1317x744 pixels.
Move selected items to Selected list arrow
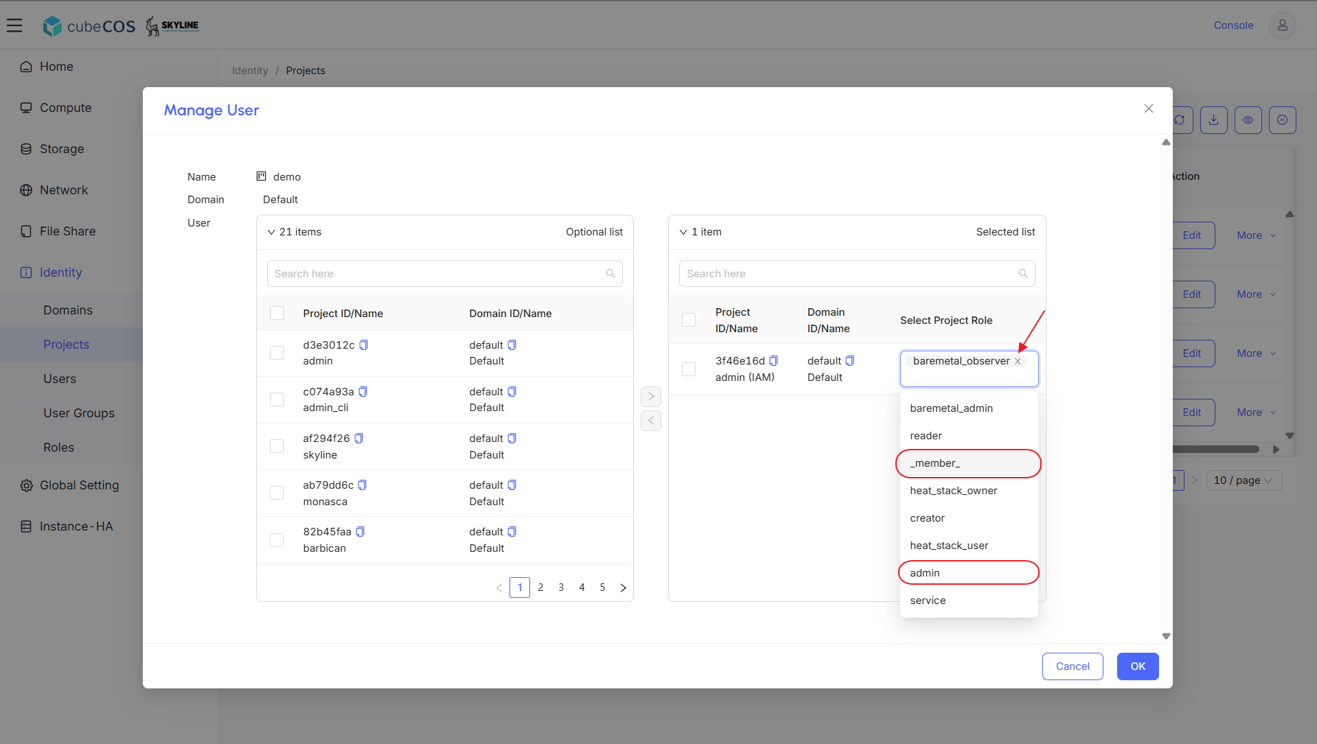click(651, 396)
